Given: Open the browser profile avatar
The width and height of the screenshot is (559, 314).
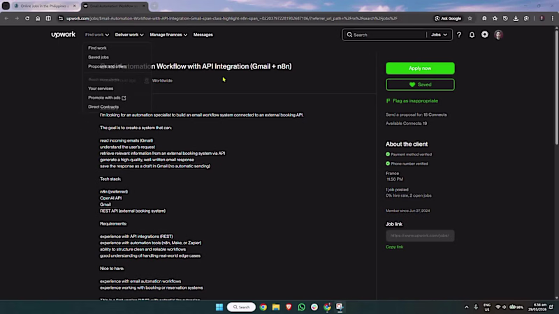Looking at the screenshot, I should pos(542,18).
